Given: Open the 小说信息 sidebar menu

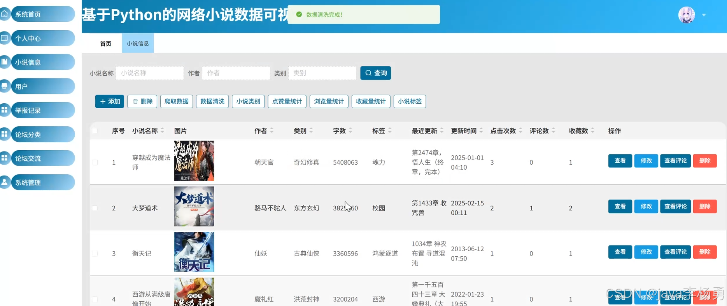Looking at the screenshot, I should [x=43, y=62].
